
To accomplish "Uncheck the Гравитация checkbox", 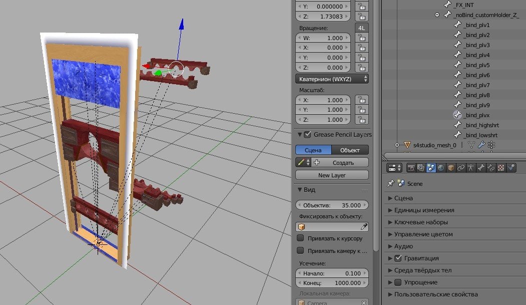I will (398, 258).
